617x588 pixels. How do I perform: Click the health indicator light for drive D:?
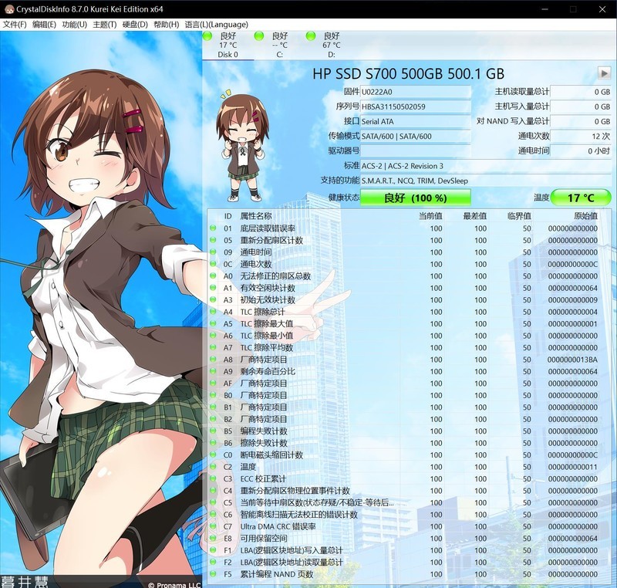(x=312, y=35)
